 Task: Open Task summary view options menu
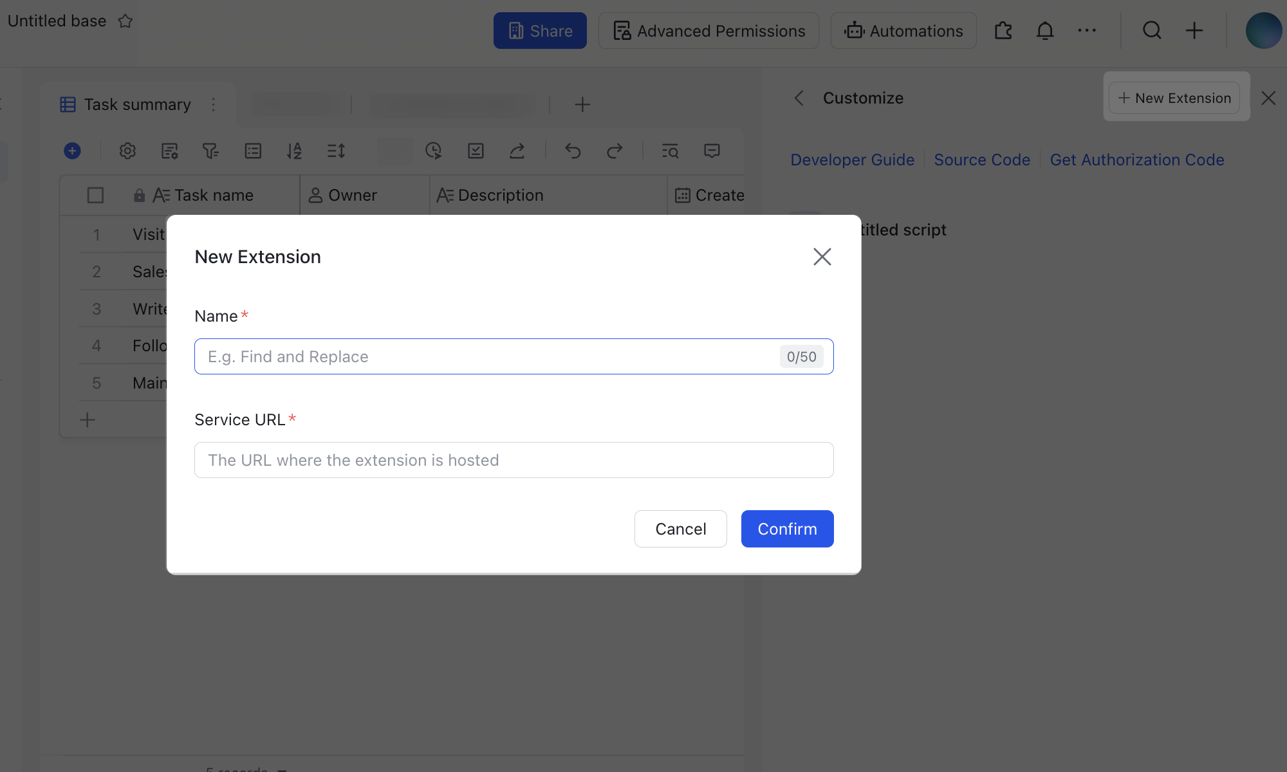coord(214,105)
